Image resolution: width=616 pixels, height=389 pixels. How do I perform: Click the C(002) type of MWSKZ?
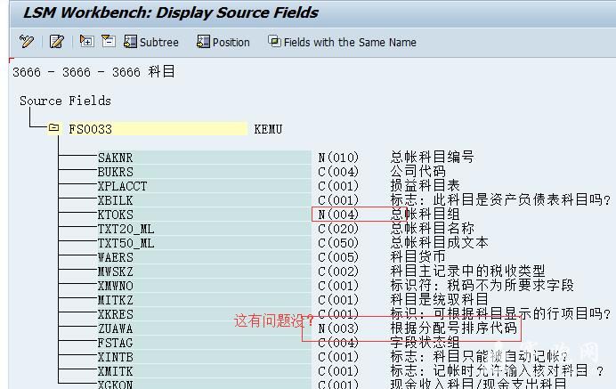(x=338, y=271)
